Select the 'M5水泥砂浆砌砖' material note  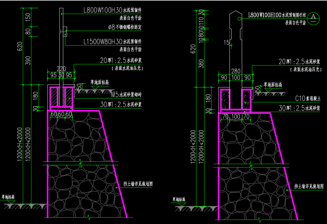click(126, 95)
